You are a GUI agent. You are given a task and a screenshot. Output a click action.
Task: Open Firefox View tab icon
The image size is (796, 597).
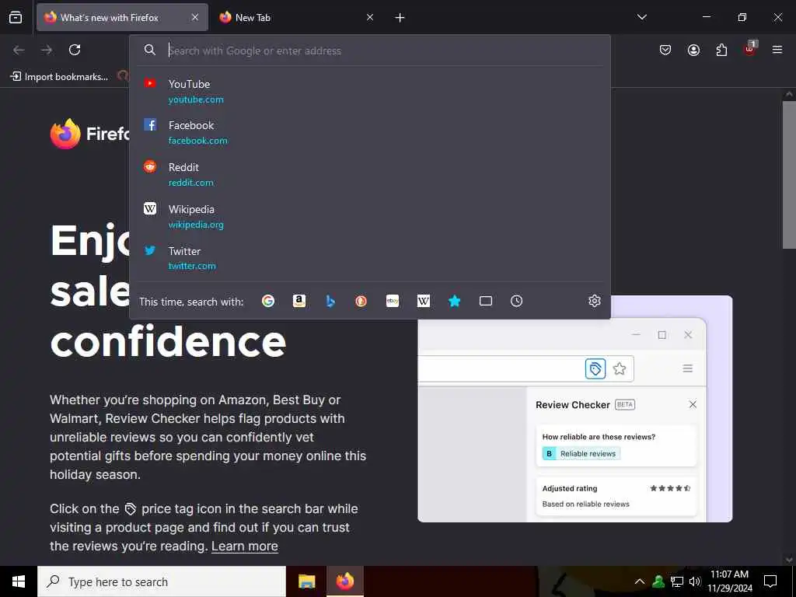click(16, 18)
